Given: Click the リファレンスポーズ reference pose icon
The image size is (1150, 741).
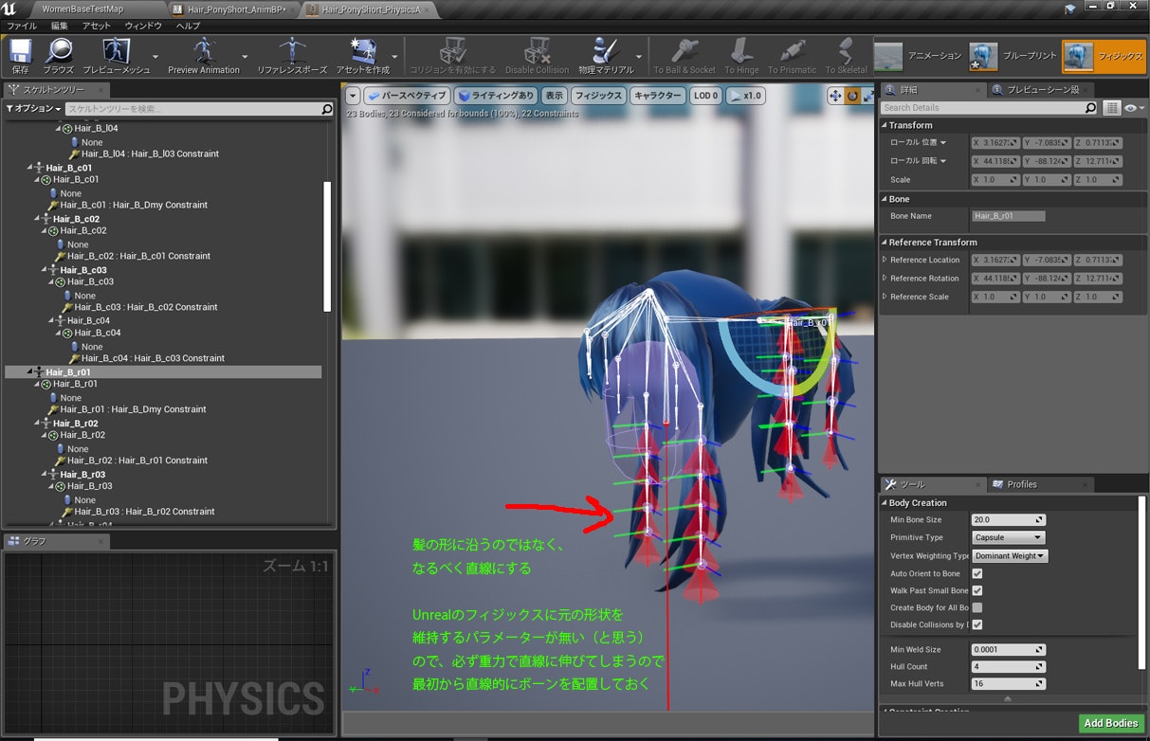Looking at the screenshot, I should [x=291, y=51].
